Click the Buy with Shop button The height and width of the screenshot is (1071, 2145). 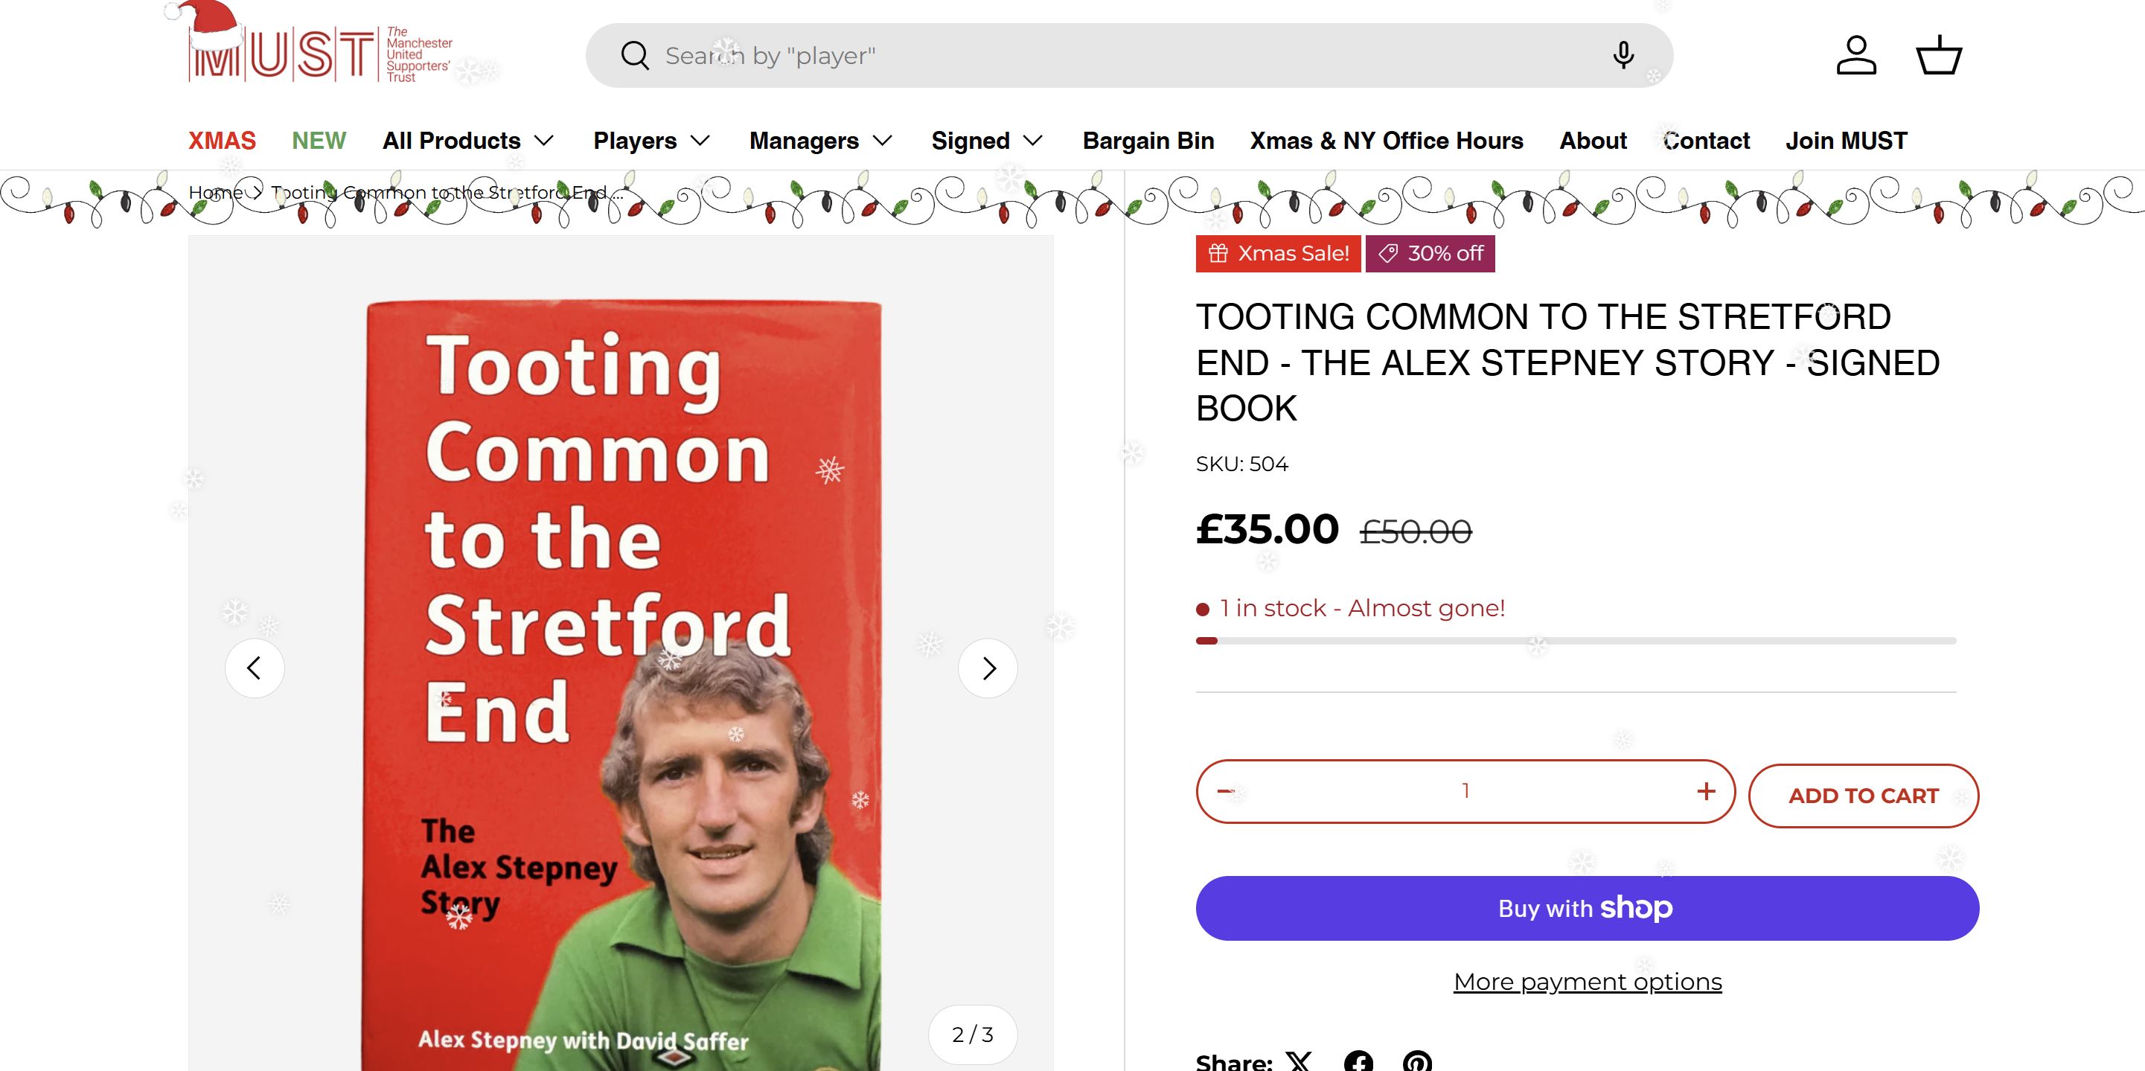pyautogui.click(x=1587, y=908)
